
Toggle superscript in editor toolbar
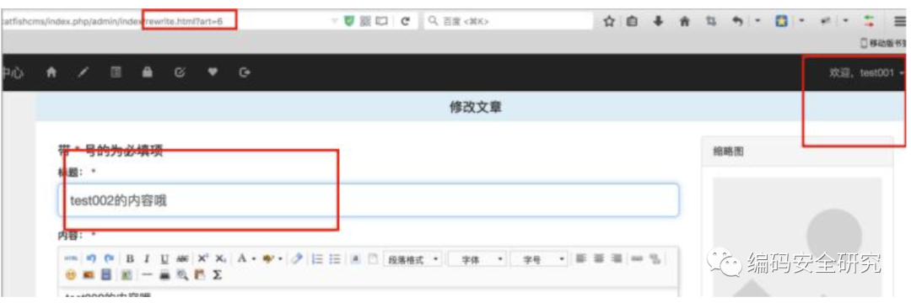(x=202, y=258)
